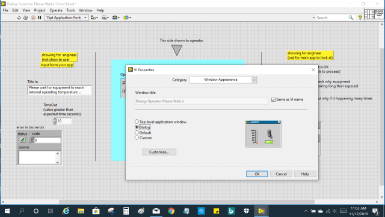This screenshot has height=217, width=385.
Task: Click Help in VI Properties dialog
Action: coord(305,174)
